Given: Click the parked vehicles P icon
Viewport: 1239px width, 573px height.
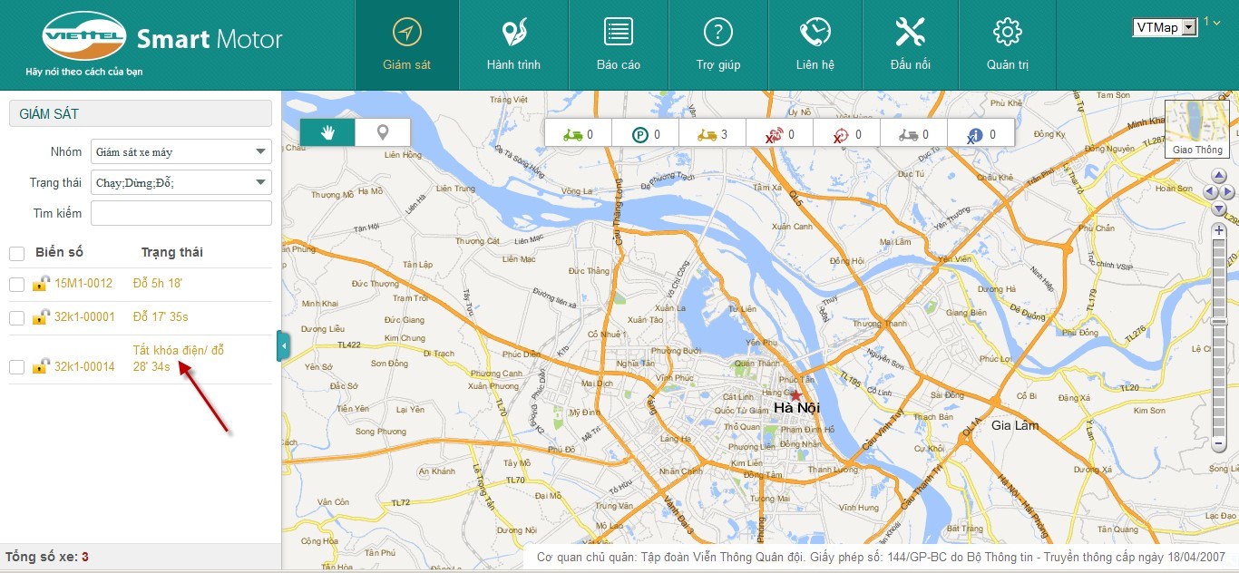Looking at the screenshot, I should [x=640, y=135].
